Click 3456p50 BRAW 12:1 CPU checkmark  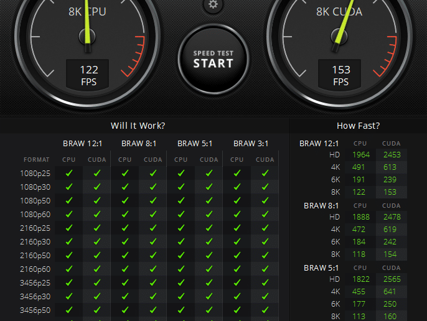tap(69, 310)
